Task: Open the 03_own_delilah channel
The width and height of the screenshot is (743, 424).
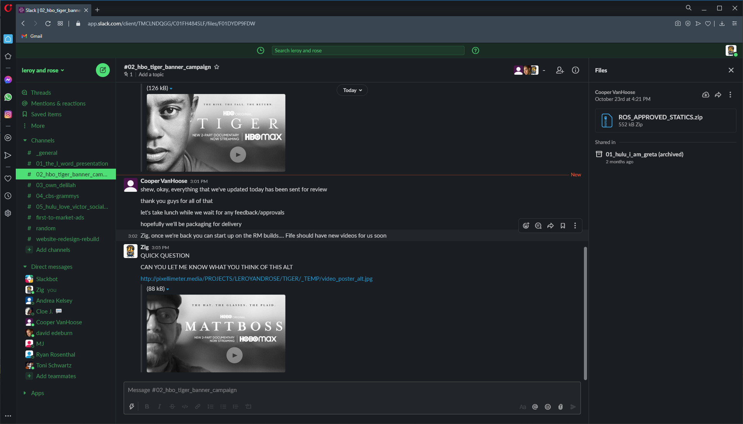Action: click(56, 185)
